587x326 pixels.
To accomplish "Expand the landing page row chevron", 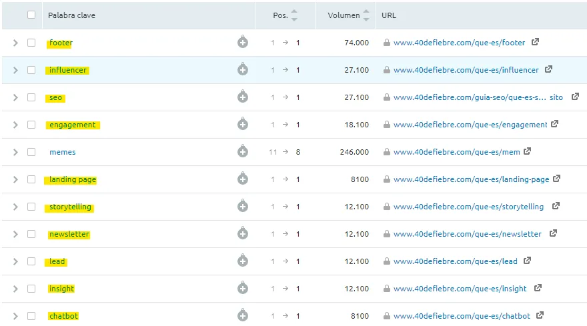I will click(16, 179).
